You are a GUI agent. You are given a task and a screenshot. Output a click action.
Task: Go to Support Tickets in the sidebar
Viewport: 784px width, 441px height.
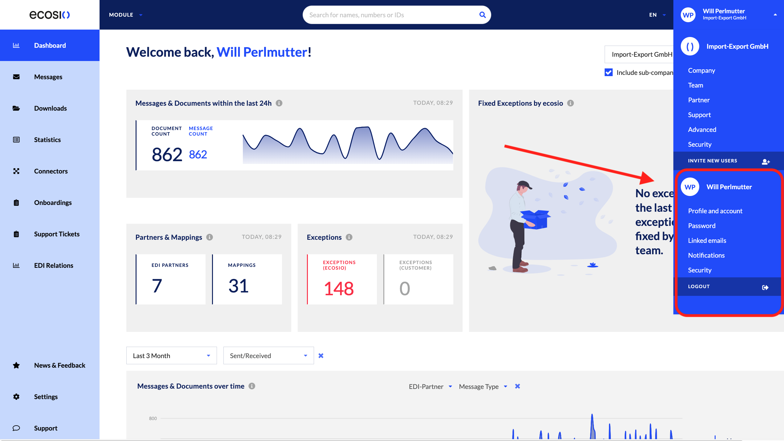tap(50, 234)
